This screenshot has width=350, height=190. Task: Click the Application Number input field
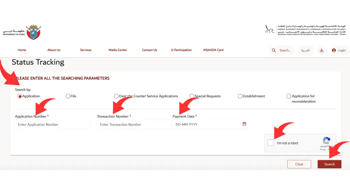[52, 125]
